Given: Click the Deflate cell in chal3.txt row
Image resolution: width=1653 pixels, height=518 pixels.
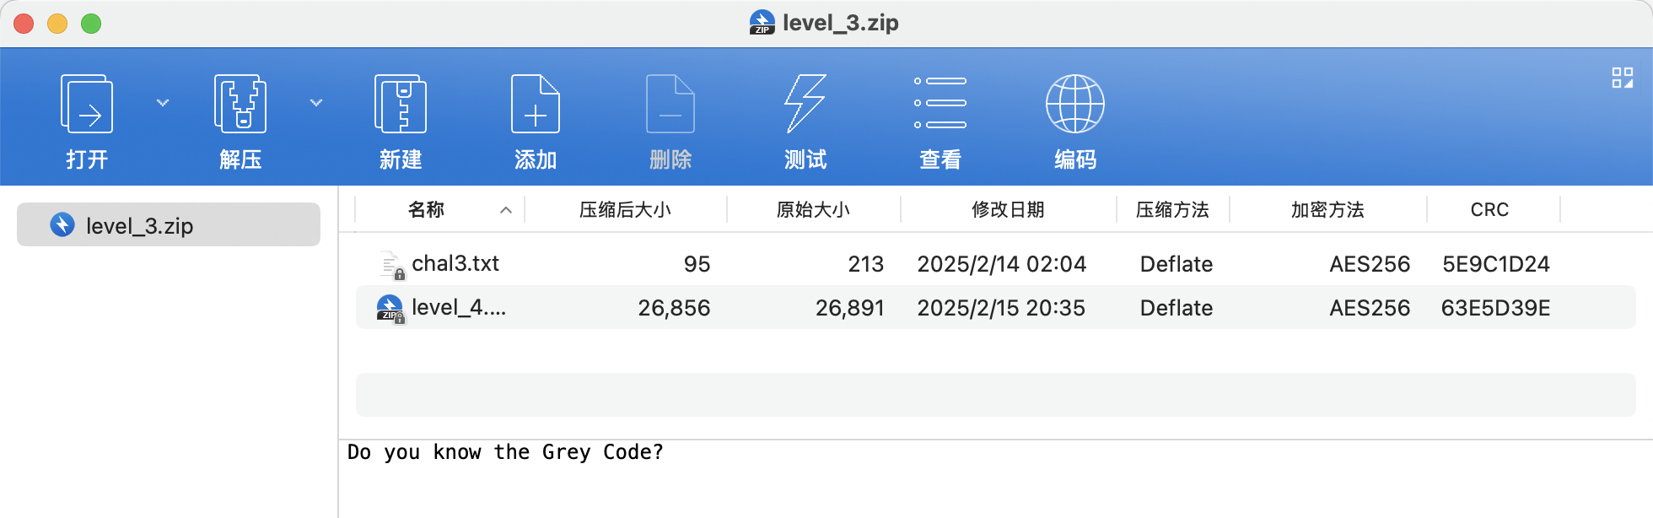Looking at the screenshot, I should pyautogui.click(x=1176, y=264).
